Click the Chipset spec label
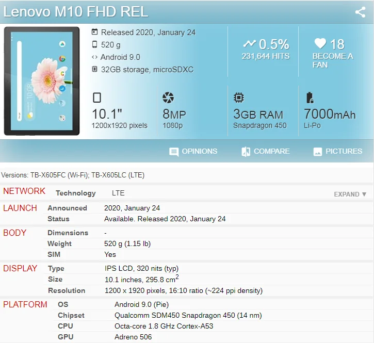The height and width of the screenshot is (343, 374). click(71, 315)
